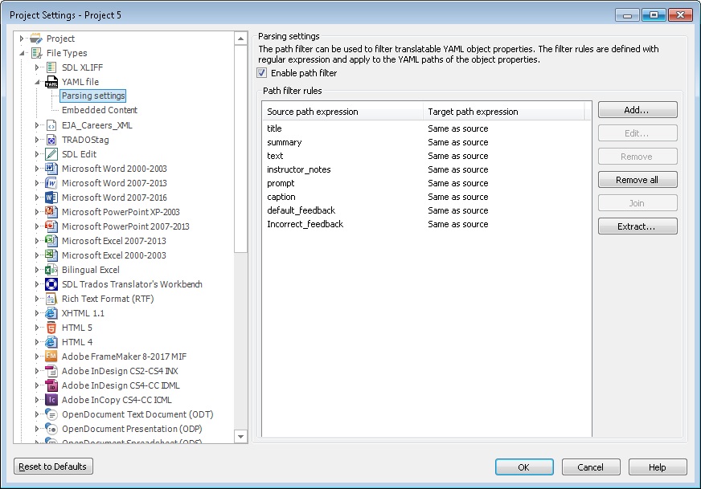Click the Microsoft PowerPoint 2007-2013 icon
701x489 pixels.
[x=51, y=226]
